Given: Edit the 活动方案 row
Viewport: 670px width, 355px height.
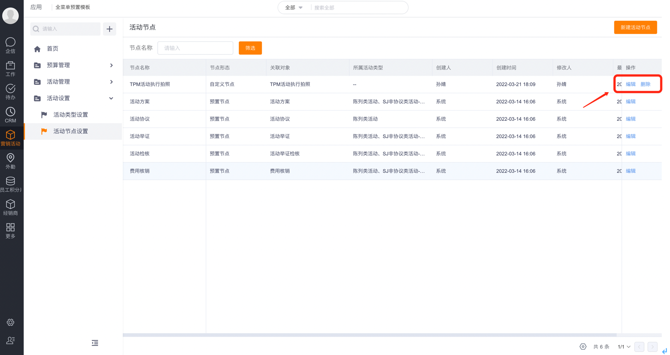Looking at the screenshot, I should (631, 102).
